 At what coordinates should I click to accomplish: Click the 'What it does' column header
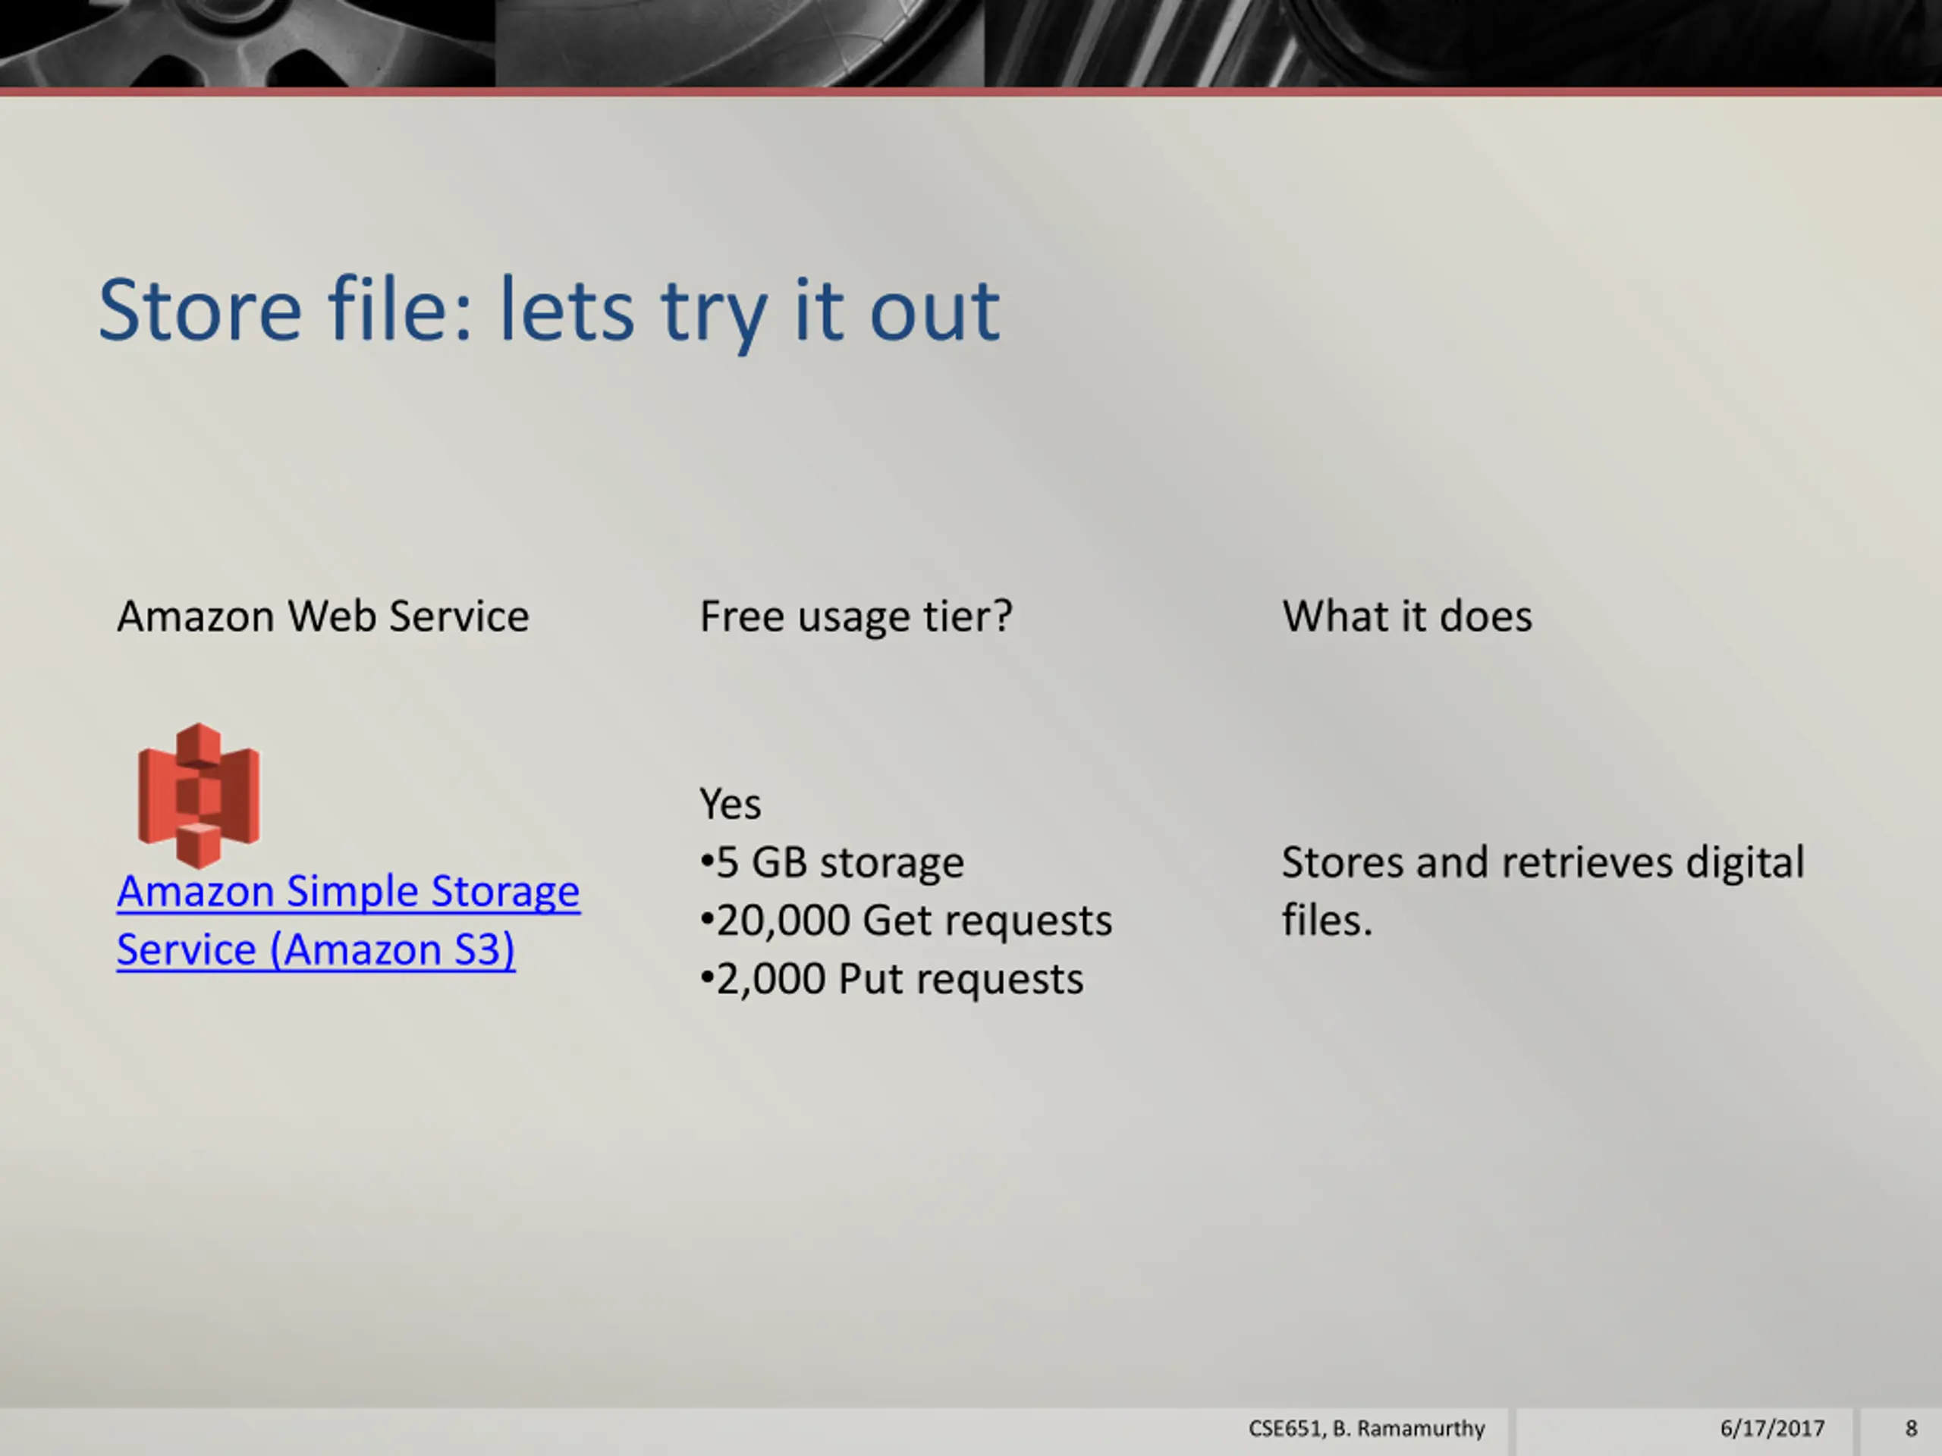(1407, 616)
